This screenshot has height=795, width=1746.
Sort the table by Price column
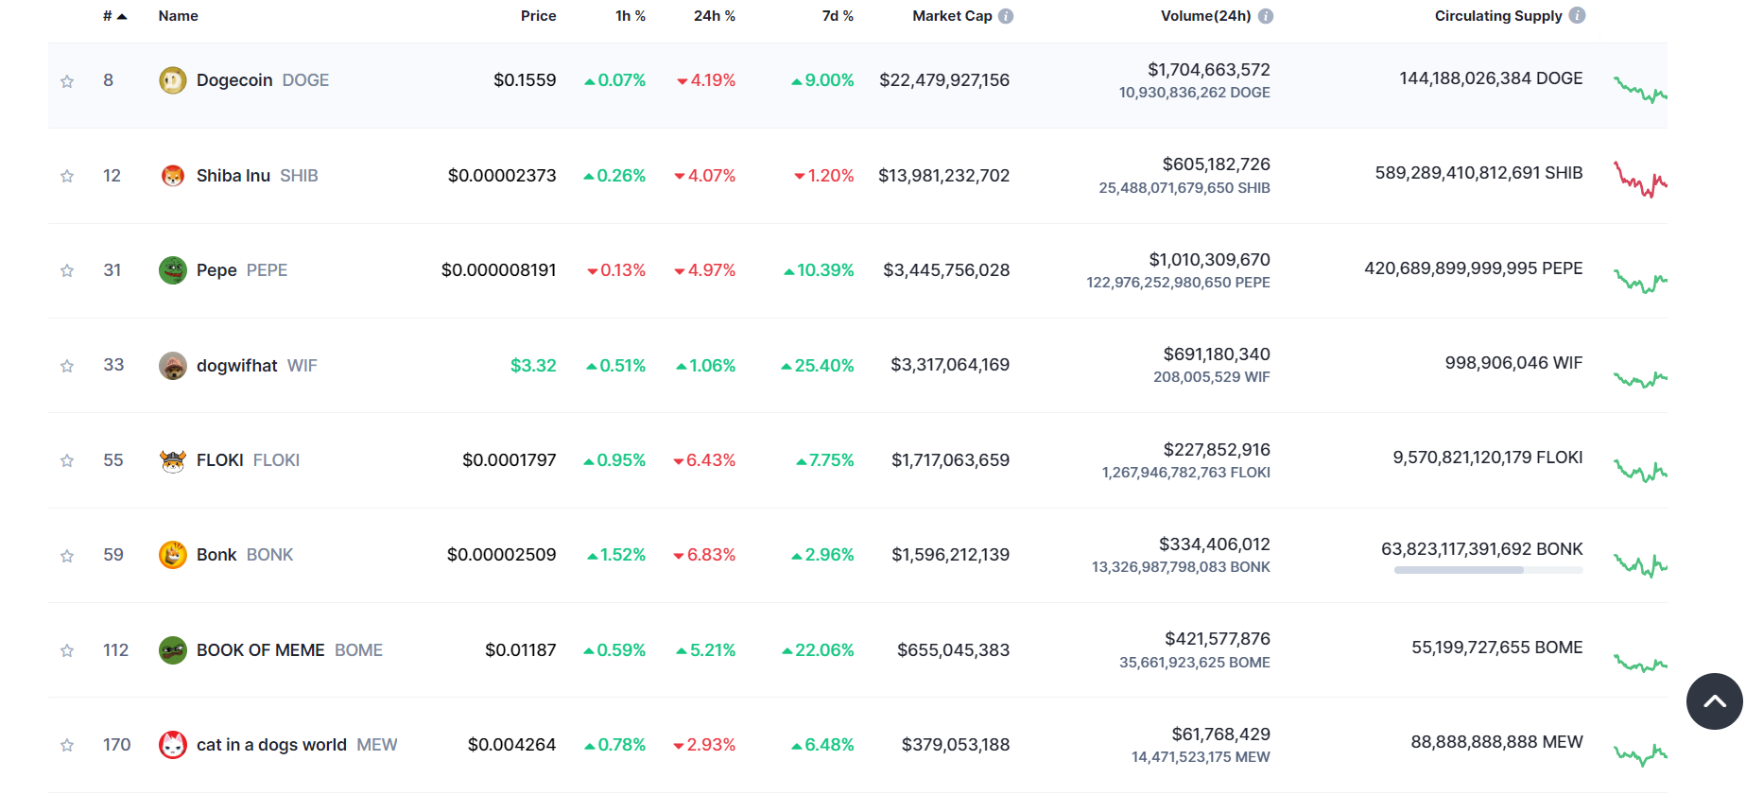[x=538, y=16]
